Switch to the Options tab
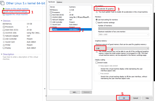 [x=59, y=2]
